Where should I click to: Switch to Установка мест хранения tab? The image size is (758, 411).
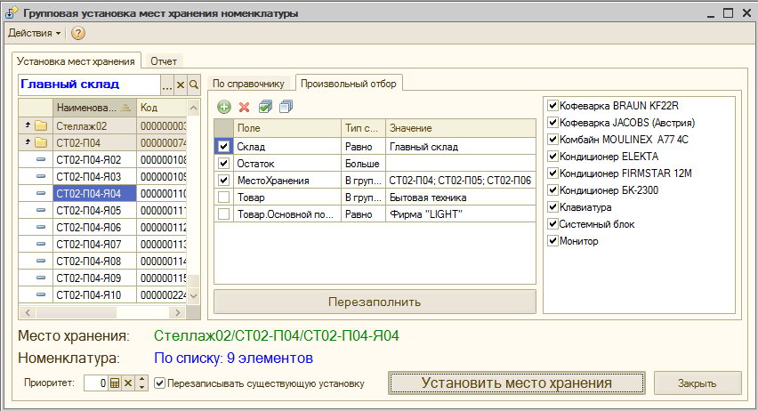tap(76, 61)
